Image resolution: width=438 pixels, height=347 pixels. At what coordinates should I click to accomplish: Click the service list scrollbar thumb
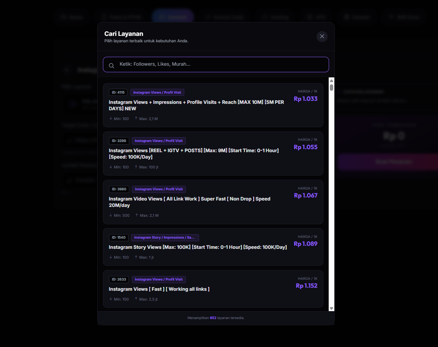(x=331, y=88)
